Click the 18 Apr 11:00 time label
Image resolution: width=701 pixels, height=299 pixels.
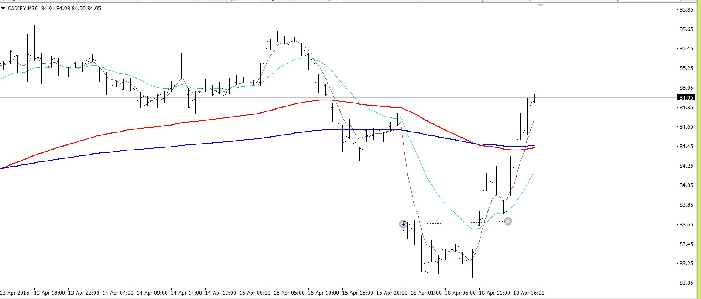(495, 293)
